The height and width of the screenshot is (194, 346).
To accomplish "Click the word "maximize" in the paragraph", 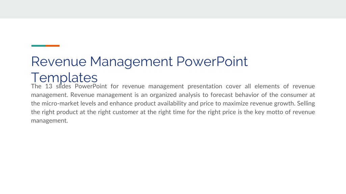I will coord(236,103).
